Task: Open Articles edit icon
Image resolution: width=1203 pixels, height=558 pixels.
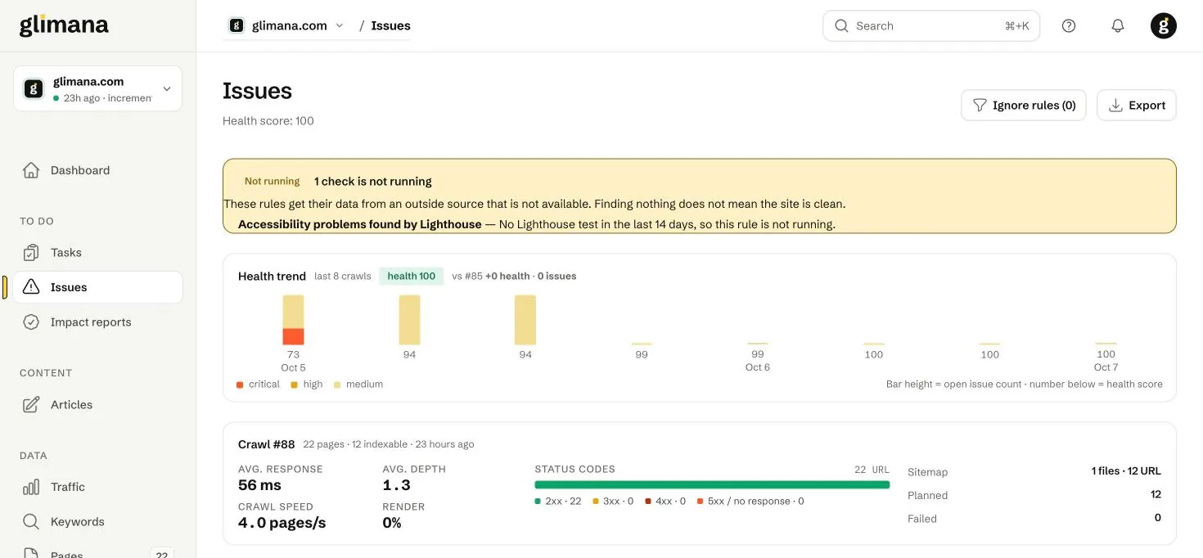Action: (x=31, y=404)
